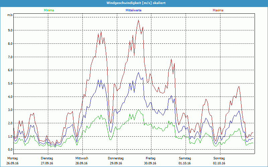Select the 9,0 y-axis tick label
Image resolution: width=268 pixels, height=167 pixels.
pos(10,30)
